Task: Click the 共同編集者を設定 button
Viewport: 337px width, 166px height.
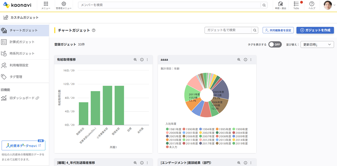Action: pyautogui.click(x=278, y=30)
